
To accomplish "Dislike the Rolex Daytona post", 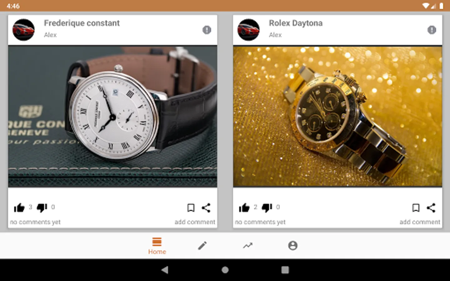I will pyautogui.click(x=267, y=208).
